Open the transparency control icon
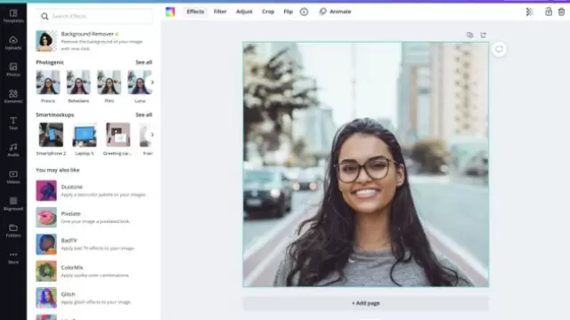570x320 pixels. click(529, 12)
